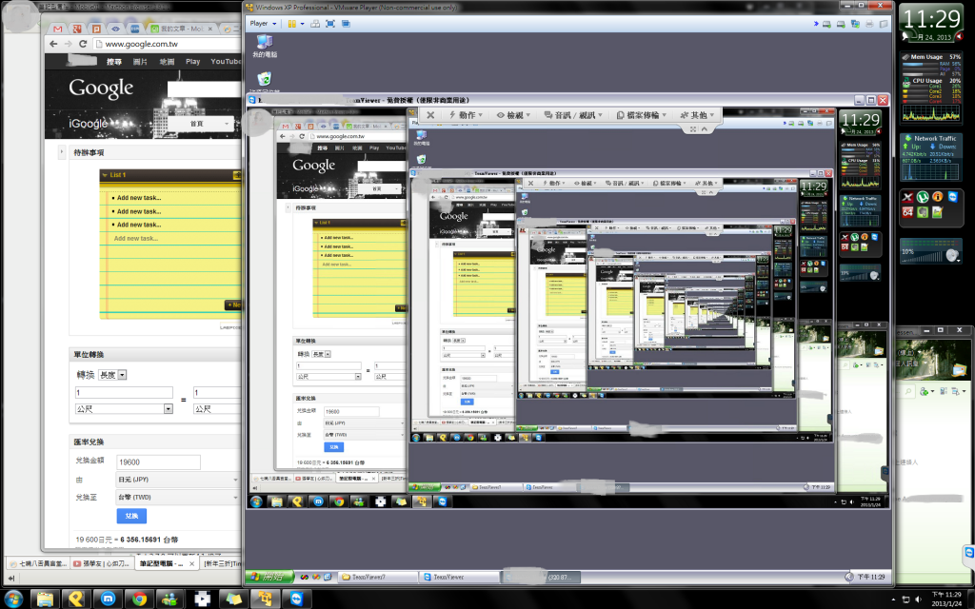Click the XP 開始 Start button

pos(269,577)
